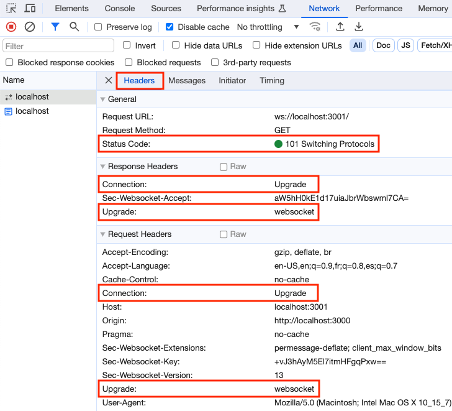Check 3rd-party requests option
This screenshot has height=411, width=452.
pyautogui.click(x=215, y=62)
